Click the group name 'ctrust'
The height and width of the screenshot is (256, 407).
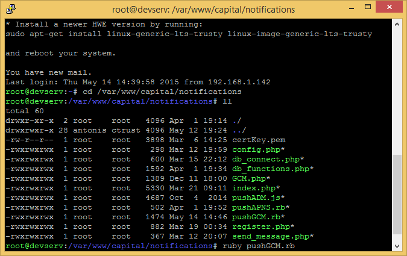pyautogui.click(x=126, y=131)
